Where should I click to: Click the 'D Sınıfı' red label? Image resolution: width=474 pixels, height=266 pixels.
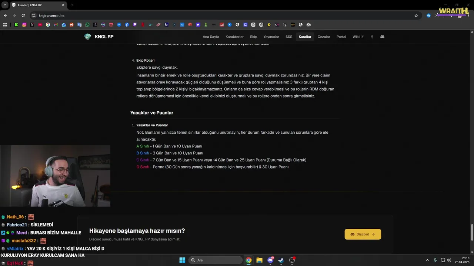tap(143, 167)
